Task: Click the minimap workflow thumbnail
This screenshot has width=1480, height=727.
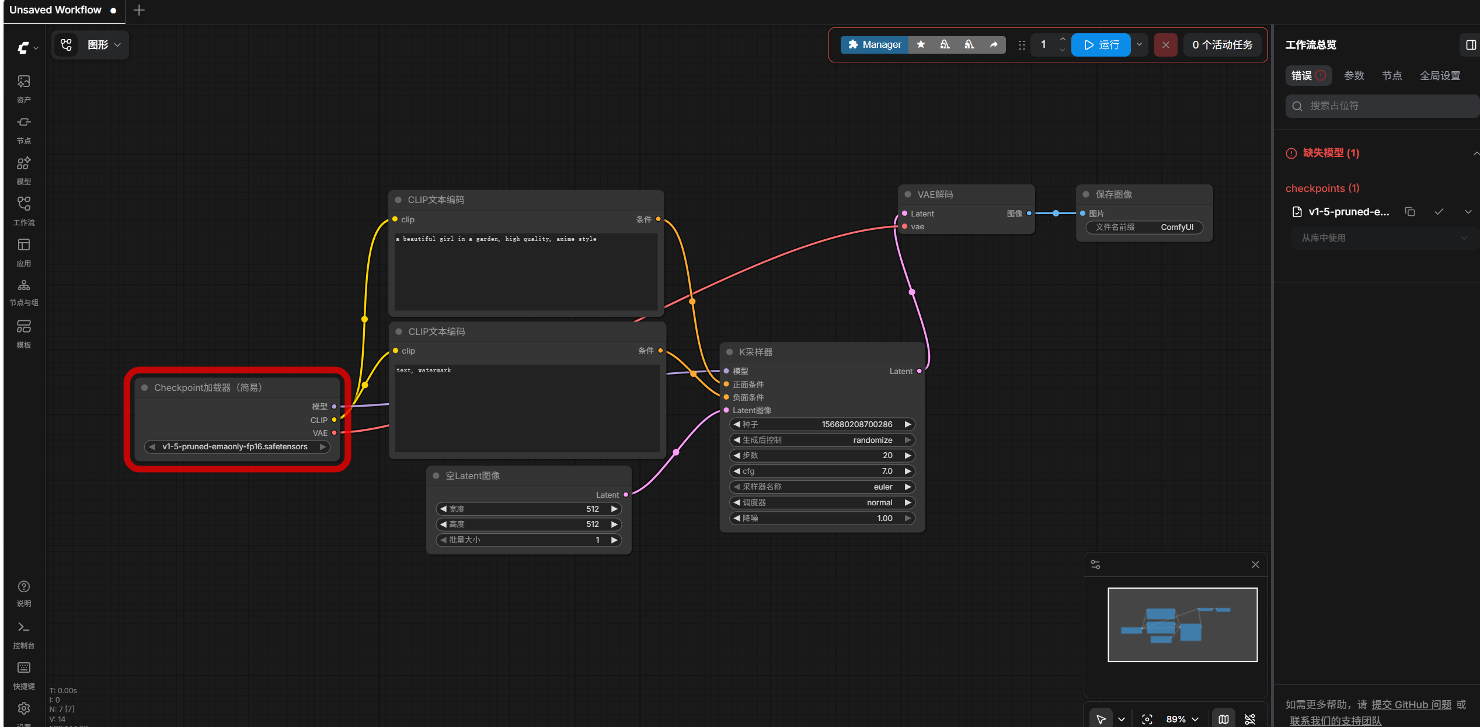Action: click(1183, 625)
